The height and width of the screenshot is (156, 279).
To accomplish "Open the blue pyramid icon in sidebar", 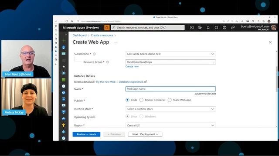I will (64, 132).
